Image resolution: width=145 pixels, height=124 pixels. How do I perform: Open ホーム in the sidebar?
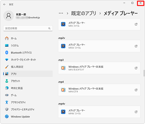pyautogui.click(x=28, y=38)
